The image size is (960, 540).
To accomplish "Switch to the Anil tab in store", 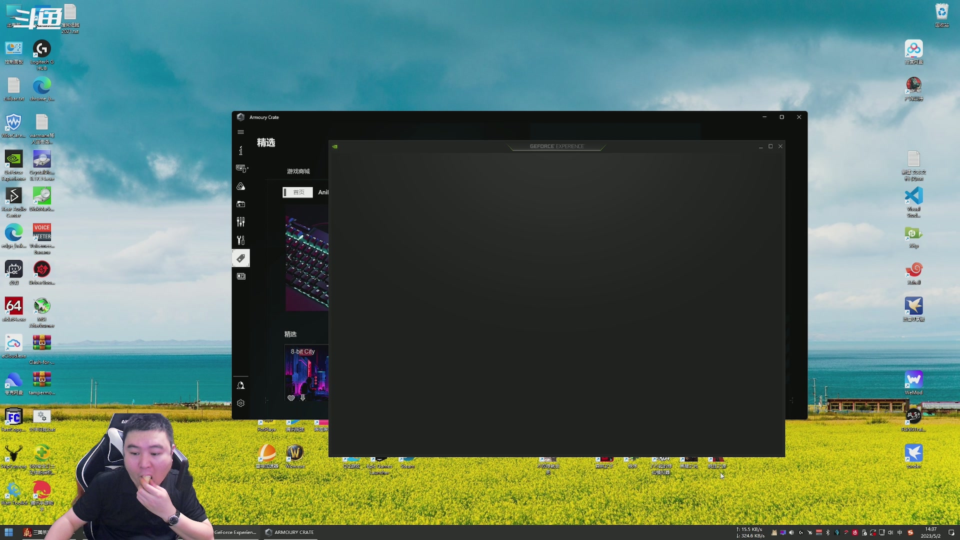I will (x=323, y=192).
